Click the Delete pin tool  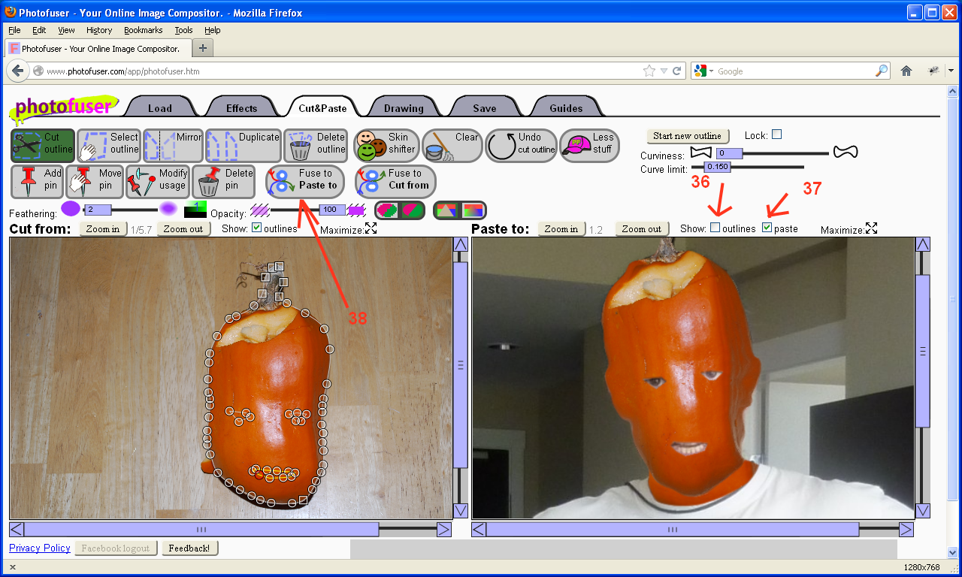pyautogui.click(x=224, y=181)
